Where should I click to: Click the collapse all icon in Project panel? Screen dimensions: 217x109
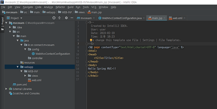pos(59,18)
